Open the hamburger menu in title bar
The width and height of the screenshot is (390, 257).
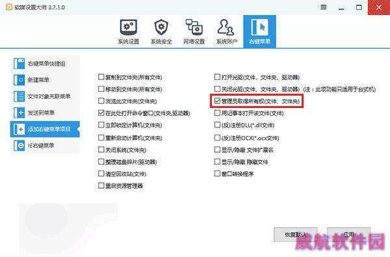(x=323, y=7)
